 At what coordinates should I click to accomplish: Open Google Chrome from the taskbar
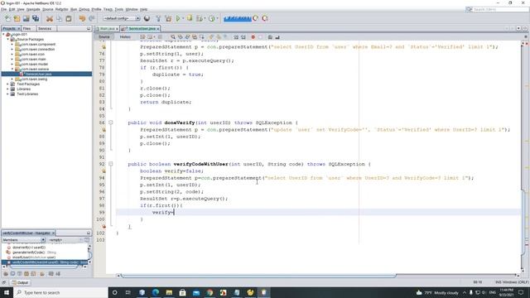point(210,292)
